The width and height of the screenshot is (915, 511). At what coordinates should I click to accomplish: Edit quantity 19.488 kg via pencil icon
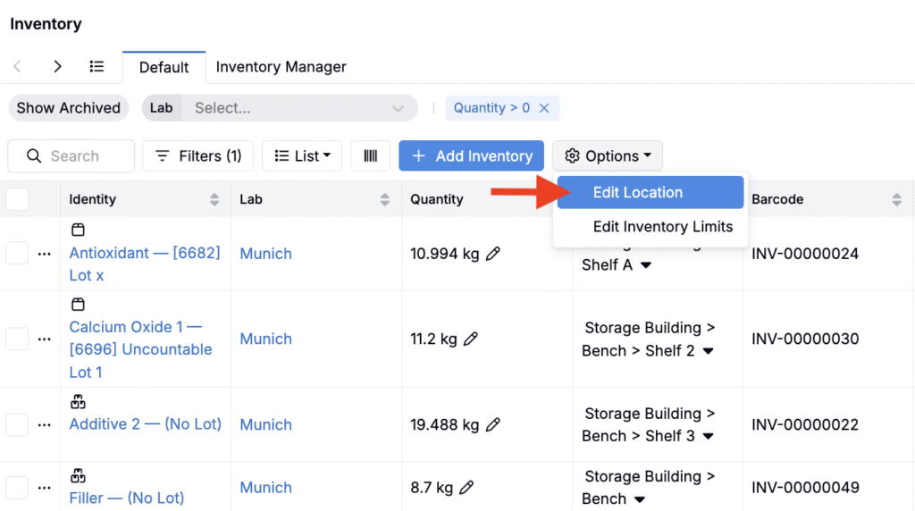tap(492, 425)
